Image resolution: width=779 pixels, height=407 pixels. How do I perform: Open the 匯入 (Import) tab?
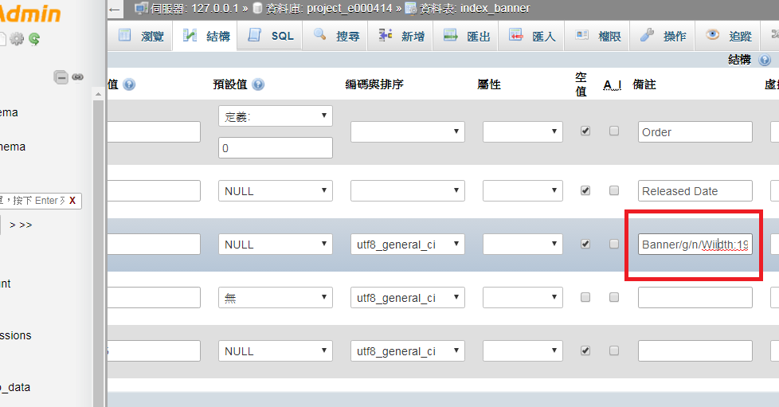pyautogui.click(x=531, y=36)
